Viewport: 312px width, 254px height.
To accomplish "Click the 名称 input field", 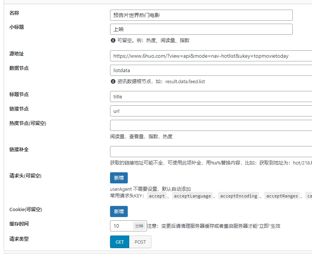I will (x=201, y=15).
